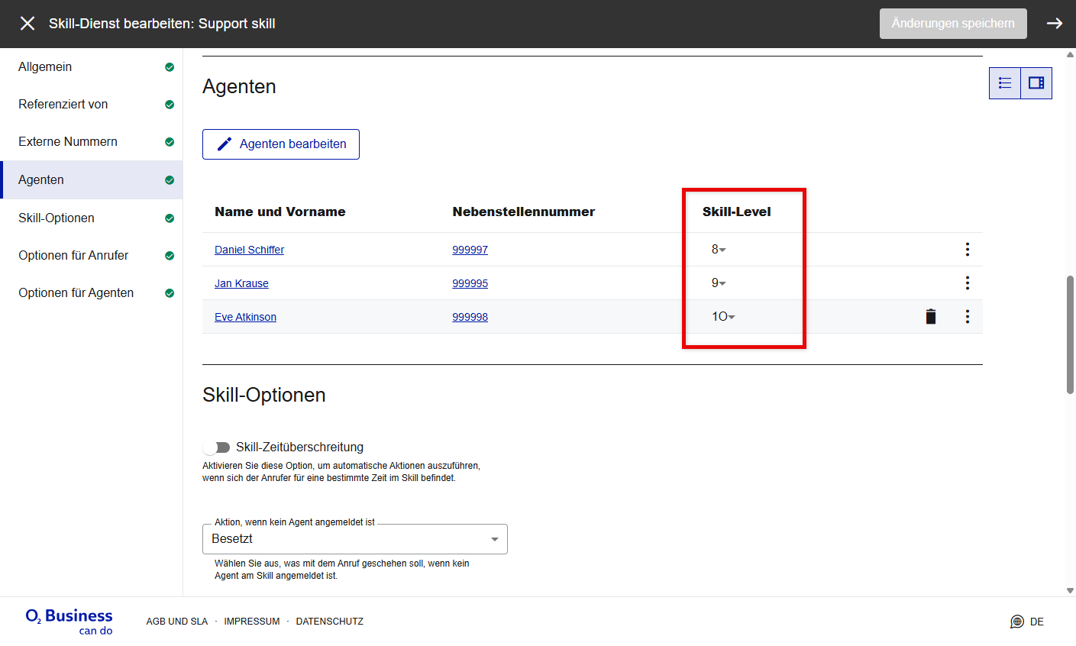Open the three-dot menu for Daniel Schiffer
The width and height of the screenshot is (1076, 646).
(x=967, y=250)
